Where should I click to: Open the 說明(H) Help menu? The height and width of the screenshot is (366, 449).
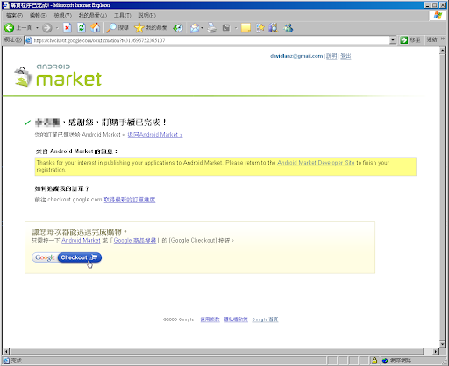147,15
